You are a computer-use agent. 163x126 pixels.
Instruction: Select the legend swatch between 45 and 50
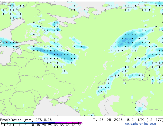(x=76, y=123)
